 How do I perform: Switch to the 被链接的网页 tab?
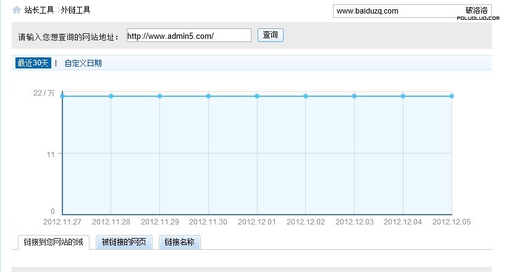coord(124,242)
